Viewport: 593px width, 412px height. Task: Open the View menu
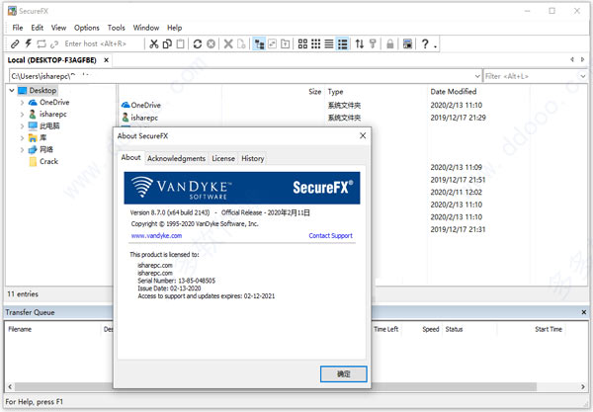58,28
